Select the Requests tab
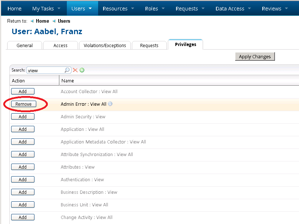 click(x=149, y=45)
